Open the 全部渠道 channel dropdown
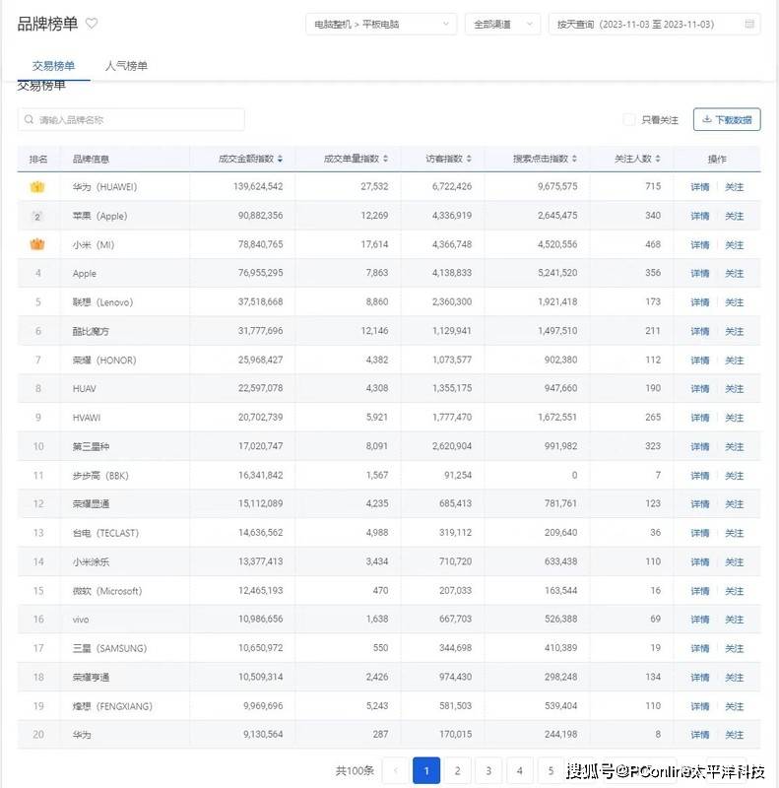The height and width of the screenshot is (788, 779). (502, 24)
